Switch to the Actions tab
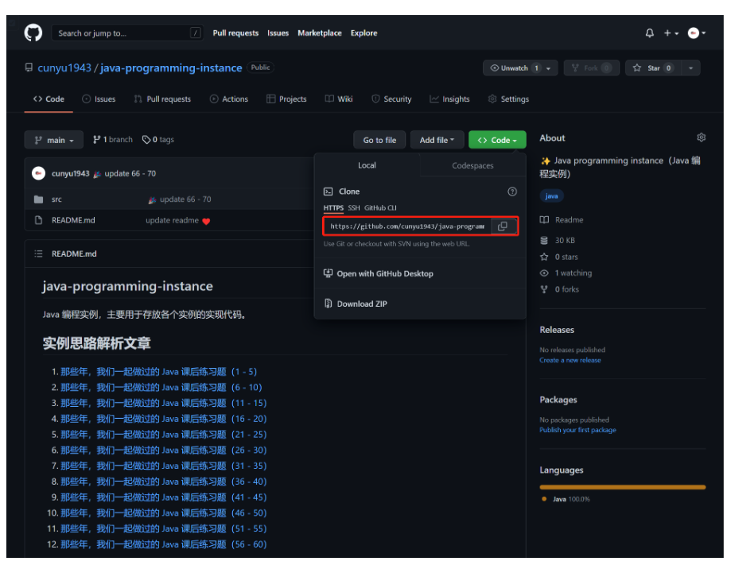 pos(228,99)
